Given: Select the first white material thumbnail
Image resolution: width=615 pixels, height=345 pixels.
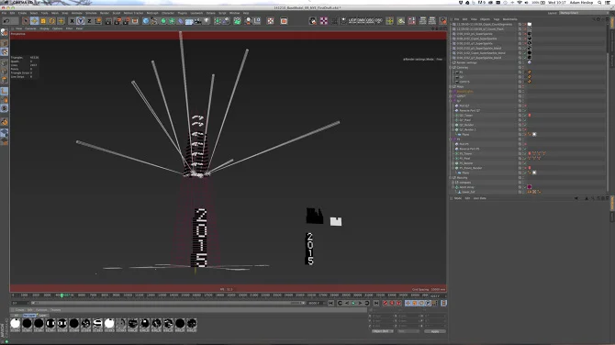Looking at the screenshot, I should pyautogui.click(x=16, y=323).
